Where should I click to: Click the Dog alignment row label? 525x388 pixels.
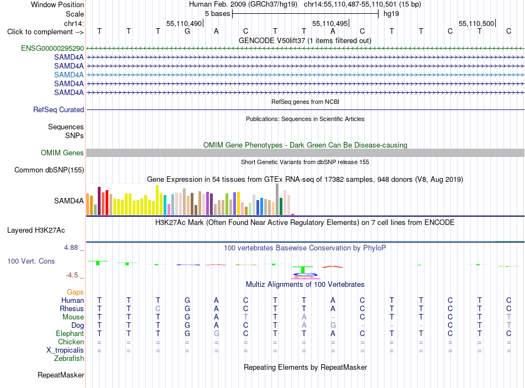click(x=78, y=326)
